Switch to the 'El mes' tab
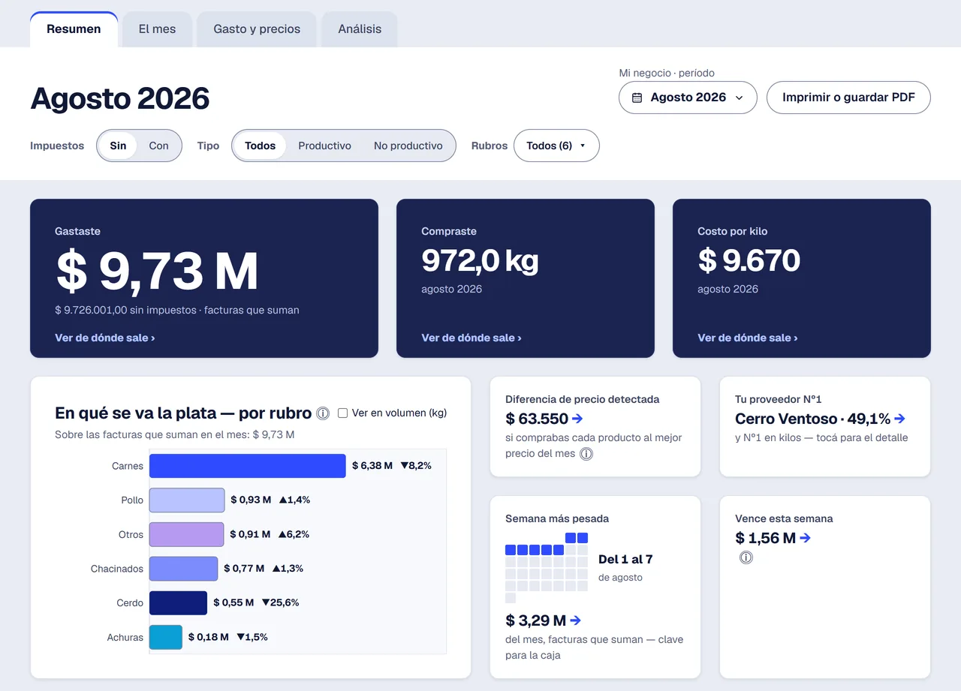 pos(157,29)
